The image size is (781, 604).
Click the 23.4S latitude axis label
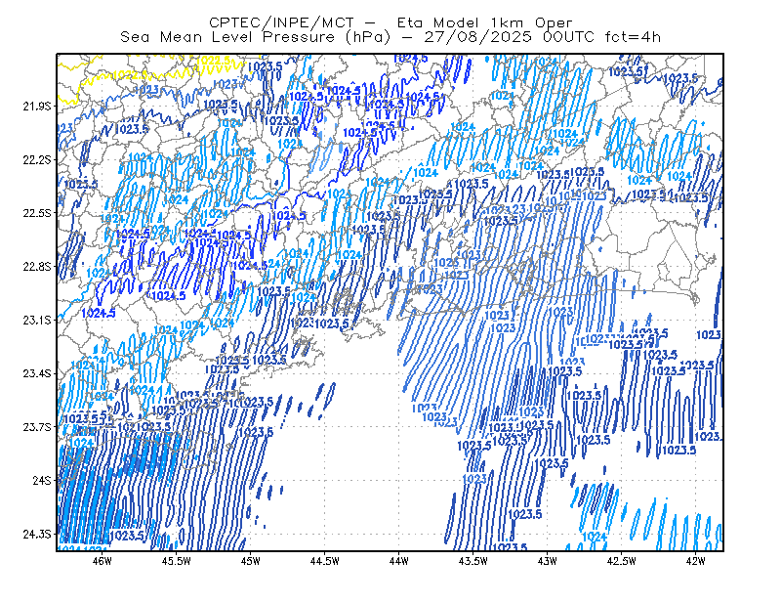[x=37, y=373]
